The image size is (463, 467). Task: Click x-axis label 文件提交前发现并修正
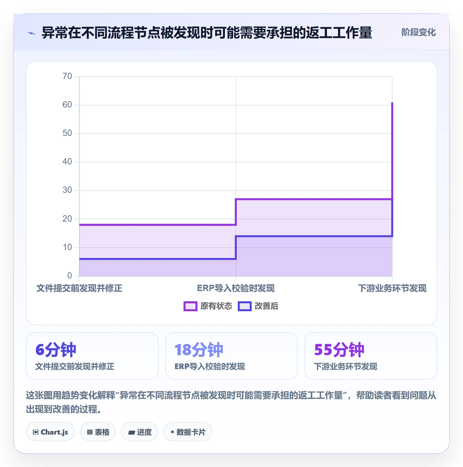coord(79,288)
